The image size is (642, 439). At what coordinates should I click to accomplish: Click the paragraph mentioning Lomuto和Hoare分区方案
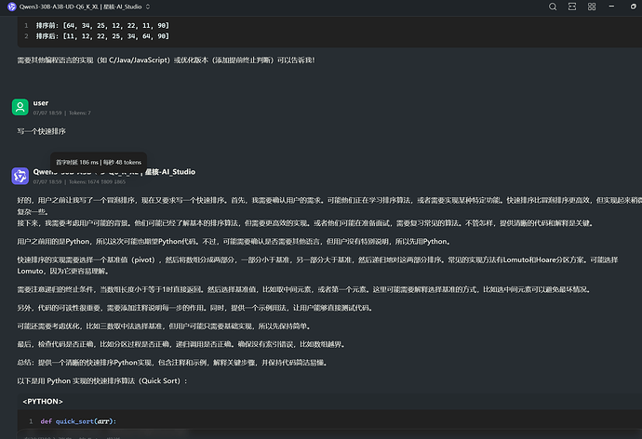317,265
